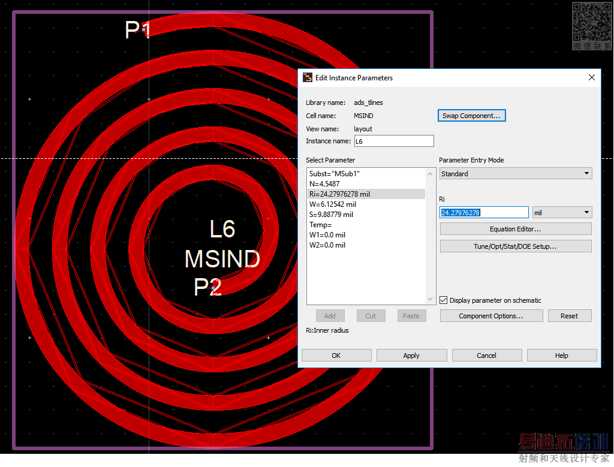Click the scroll down arrow in parameter list

point(430,299)
